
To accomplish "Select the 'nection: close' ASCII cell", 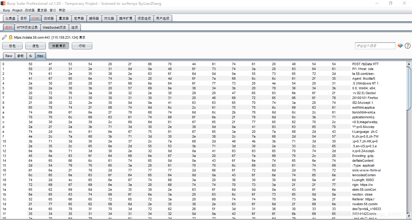I will [363, 194].
